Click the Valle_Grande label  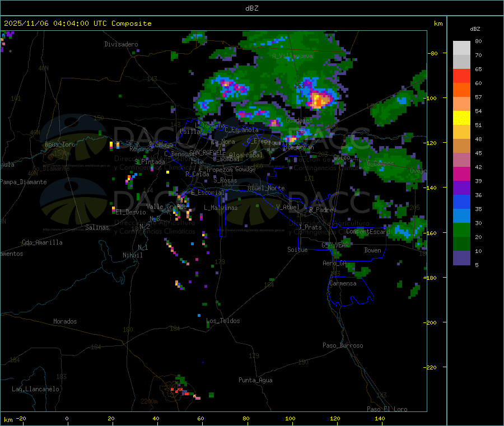[x=166, y=207]
